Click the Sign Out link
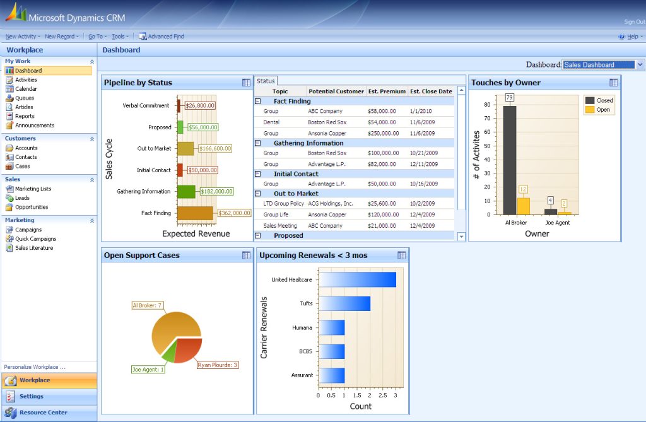This screenshot has height=422, width=646. coord(634,22)
